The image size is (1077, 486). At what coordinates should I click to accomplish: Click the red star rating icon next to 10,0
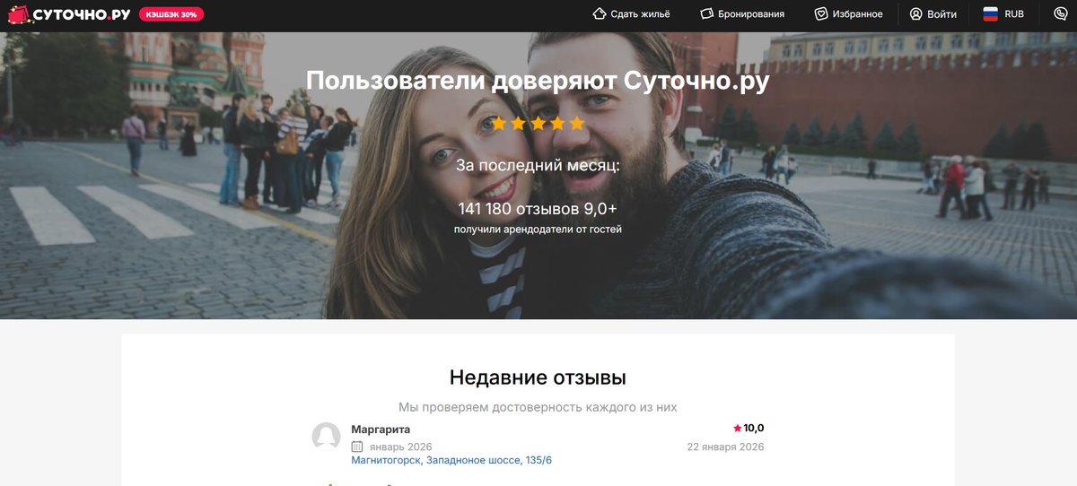point(738,429)
